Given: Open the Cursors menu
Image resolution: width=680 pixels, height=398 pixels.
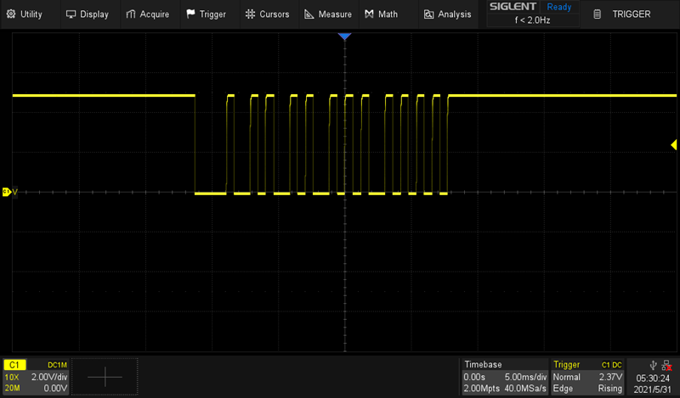Looking at the screenshot, I should 268,14.
